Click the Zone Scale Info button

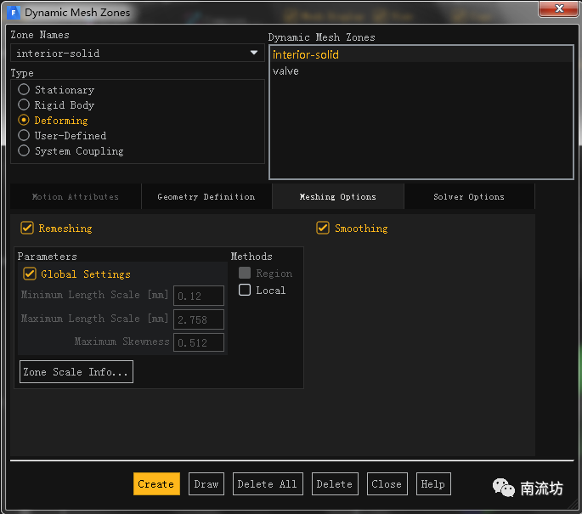(76, 372)
